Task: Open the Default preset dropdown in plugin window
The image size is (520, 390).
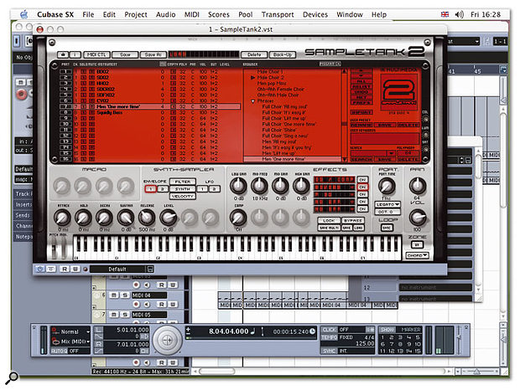Action: pos(117,269)
